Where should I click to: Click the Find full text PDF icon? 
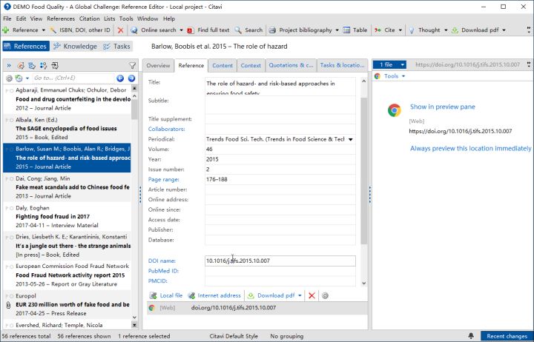pos(191,30)
